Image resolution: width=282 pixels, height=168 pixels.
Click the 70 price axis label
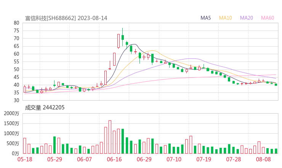(16, 39)
